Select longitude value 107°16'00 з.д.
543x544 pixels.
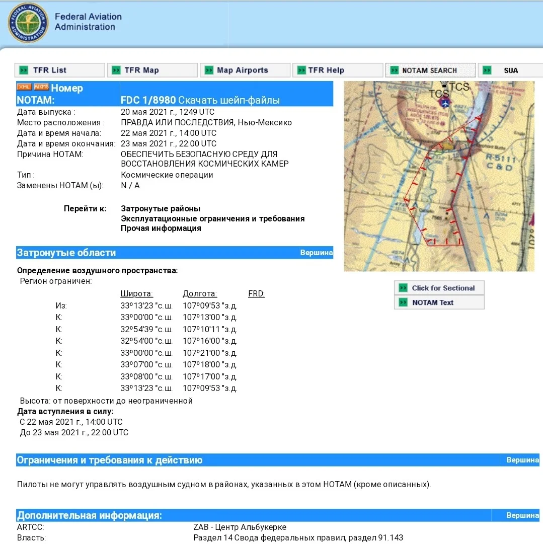210,341
